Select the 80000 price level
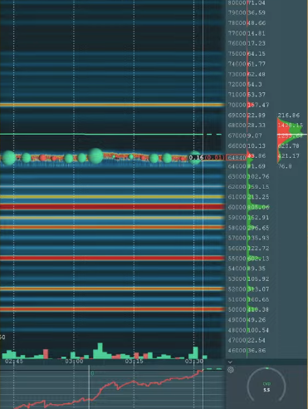This screenshot has height=409, width=308. coord(237,2)
